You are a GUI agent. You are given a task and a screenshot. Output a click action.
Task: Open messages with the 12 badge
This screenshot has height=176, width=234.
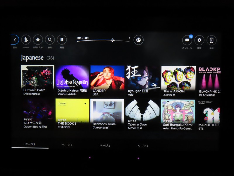(187, 40)
